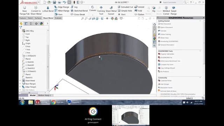Click the filter funnel icon in the FeatureManager
This screenshot has height=126, width=224.
[21, 27]
